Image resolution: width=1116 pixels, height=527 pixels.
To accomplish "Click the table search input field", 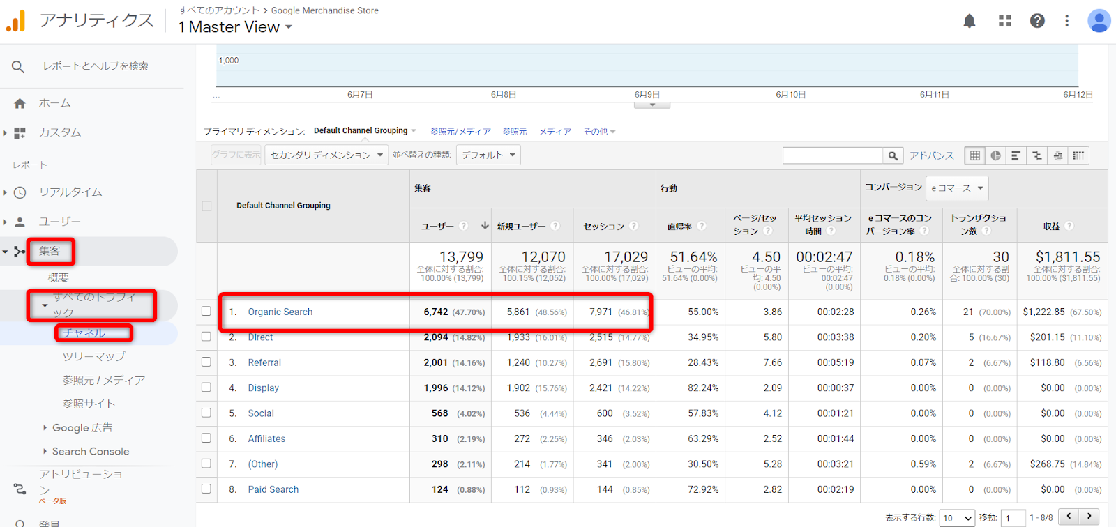I will pos(833,155).
